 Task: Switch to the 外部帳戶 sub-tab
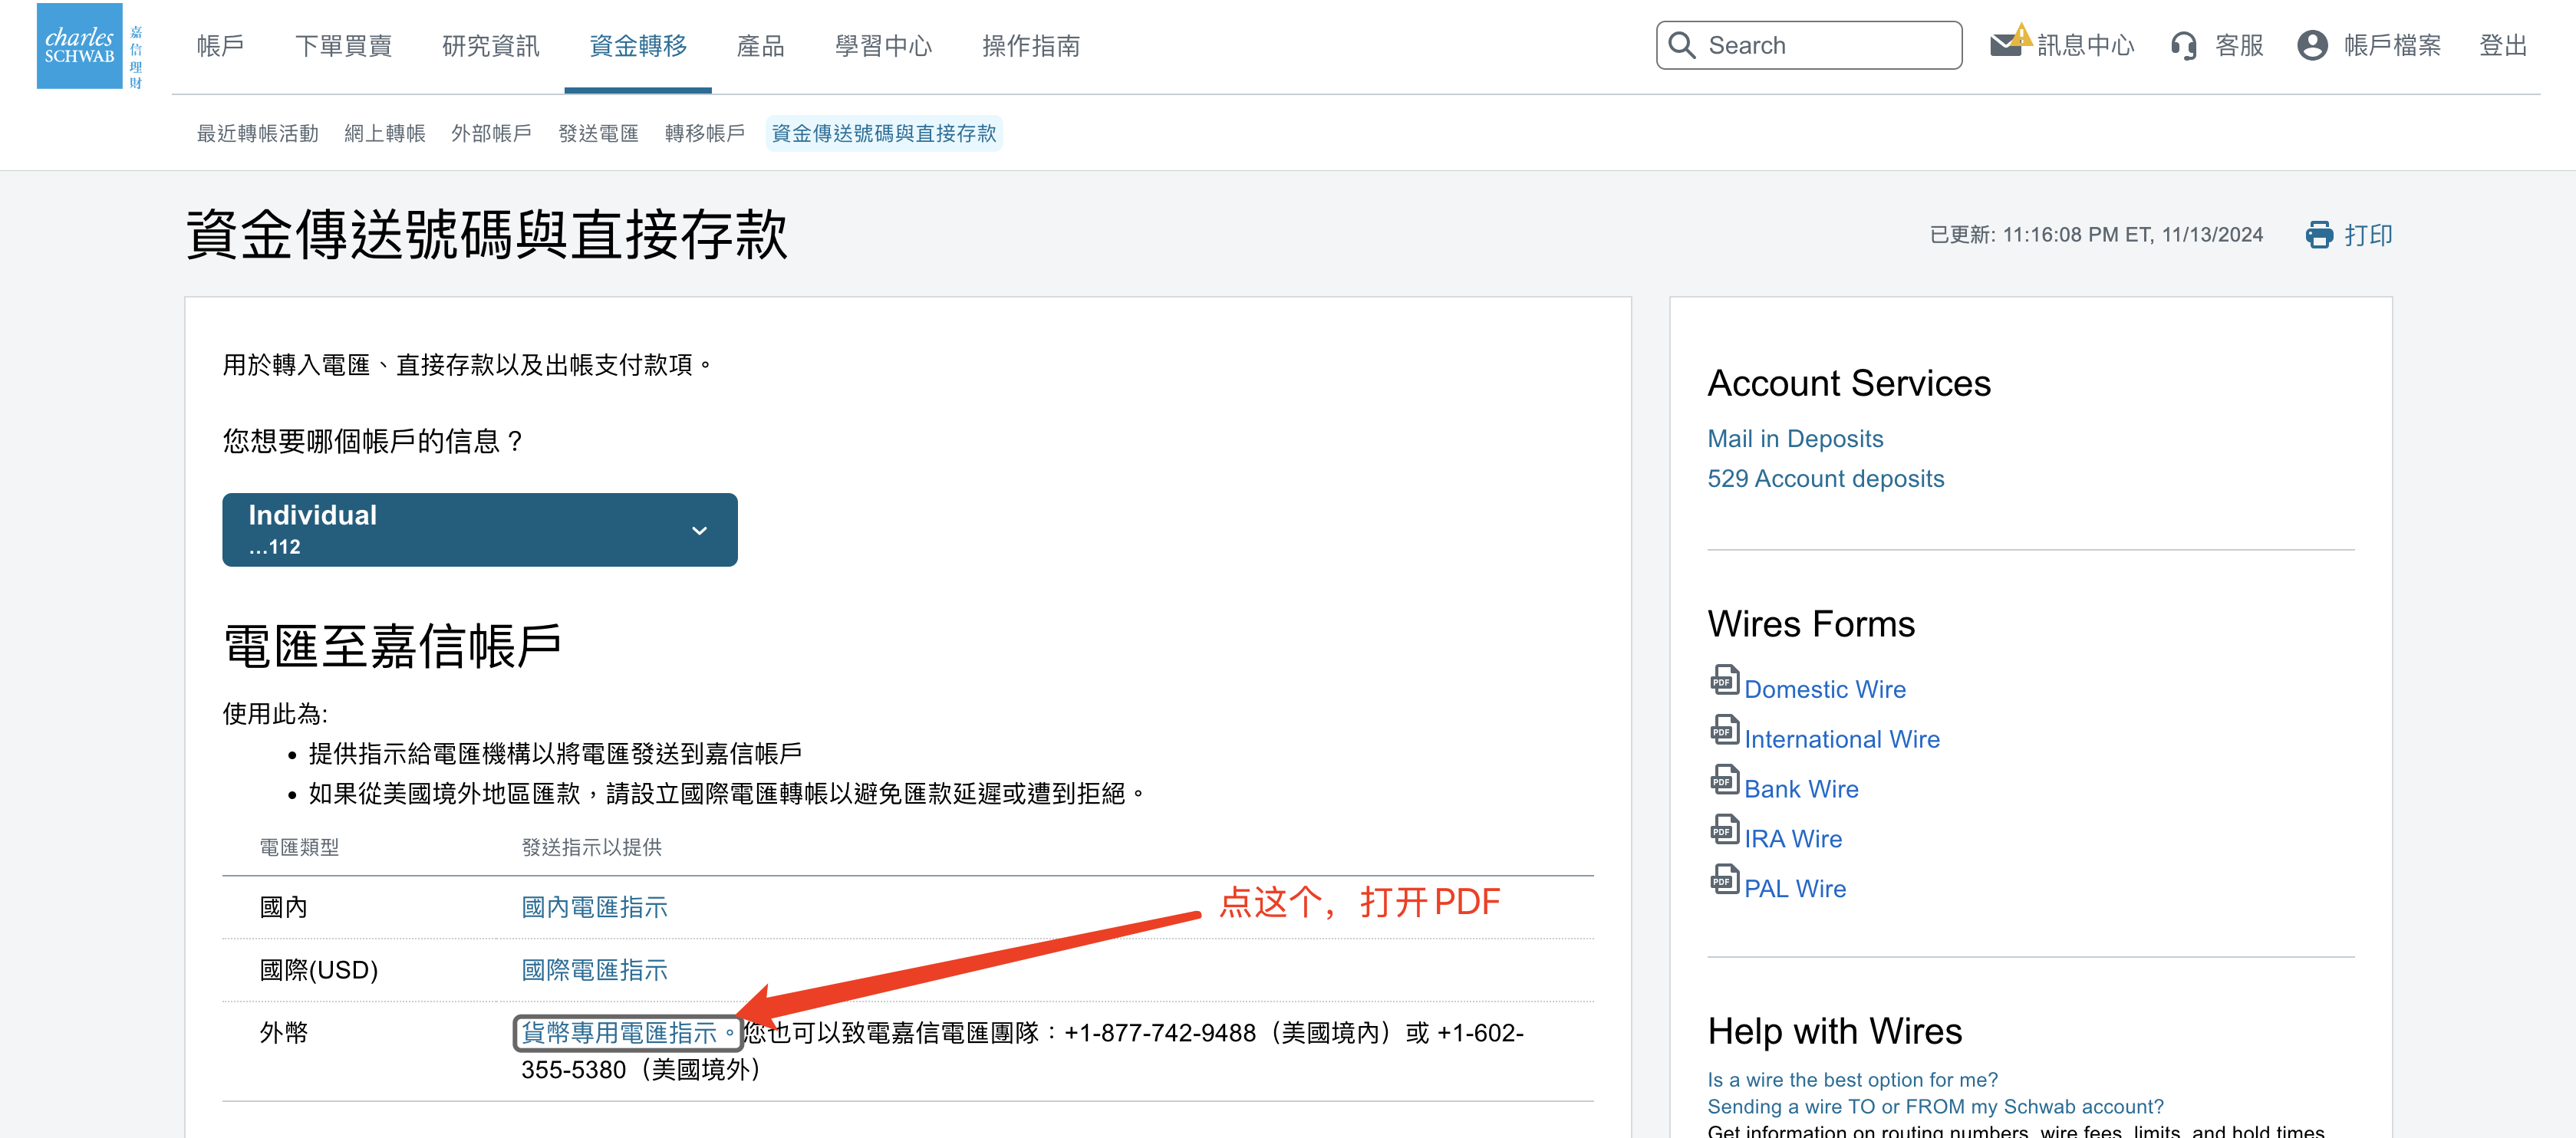[491, 134]
